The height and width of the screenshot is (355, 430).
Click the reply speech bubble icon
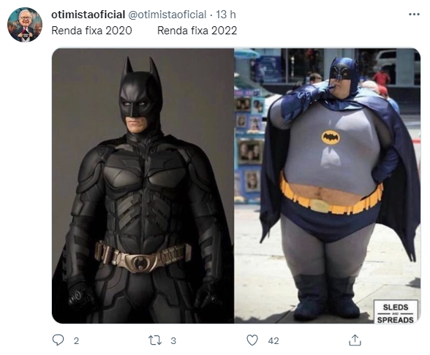[58, 340]
